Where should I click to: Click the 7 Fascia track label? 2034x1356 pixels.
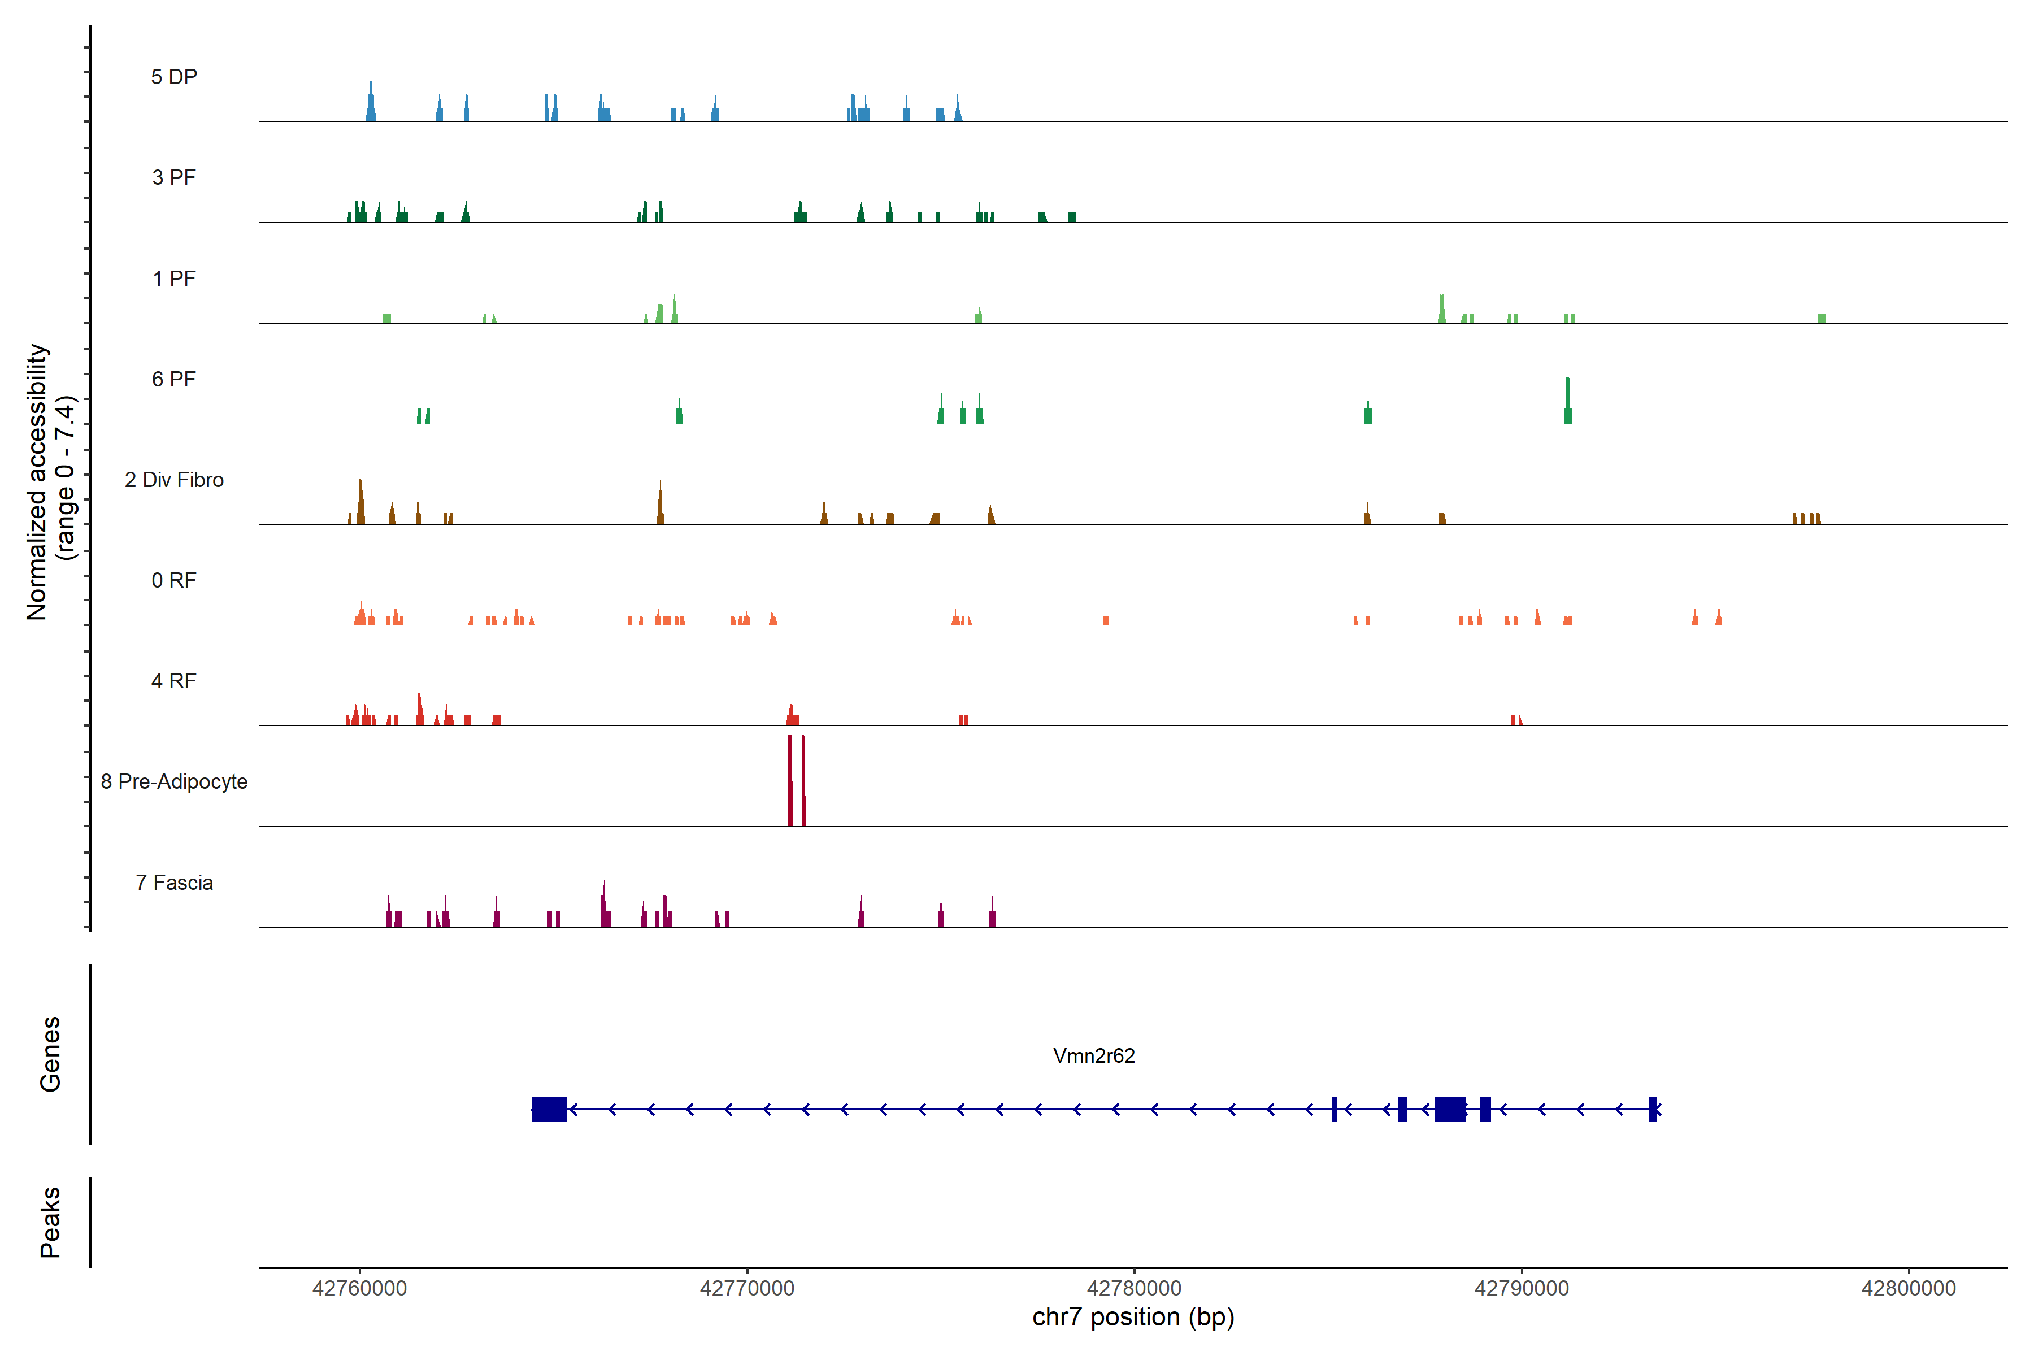click(174, 882)
